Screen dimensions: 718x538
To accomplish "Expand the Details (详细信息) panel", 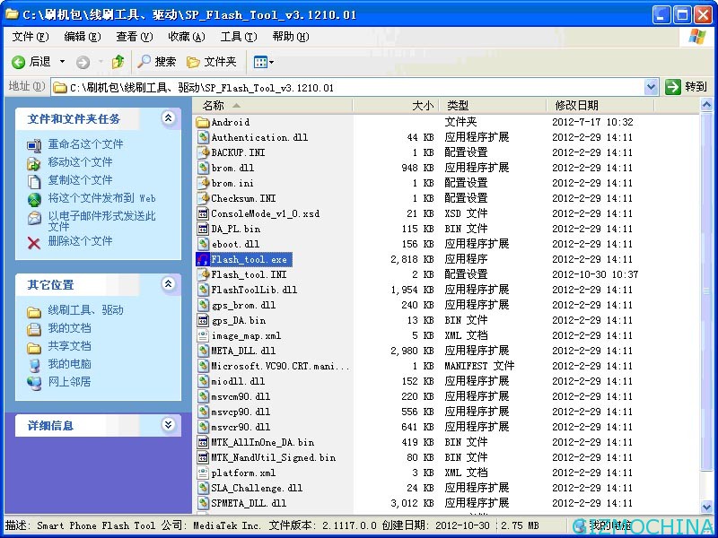I will [169, 424].
